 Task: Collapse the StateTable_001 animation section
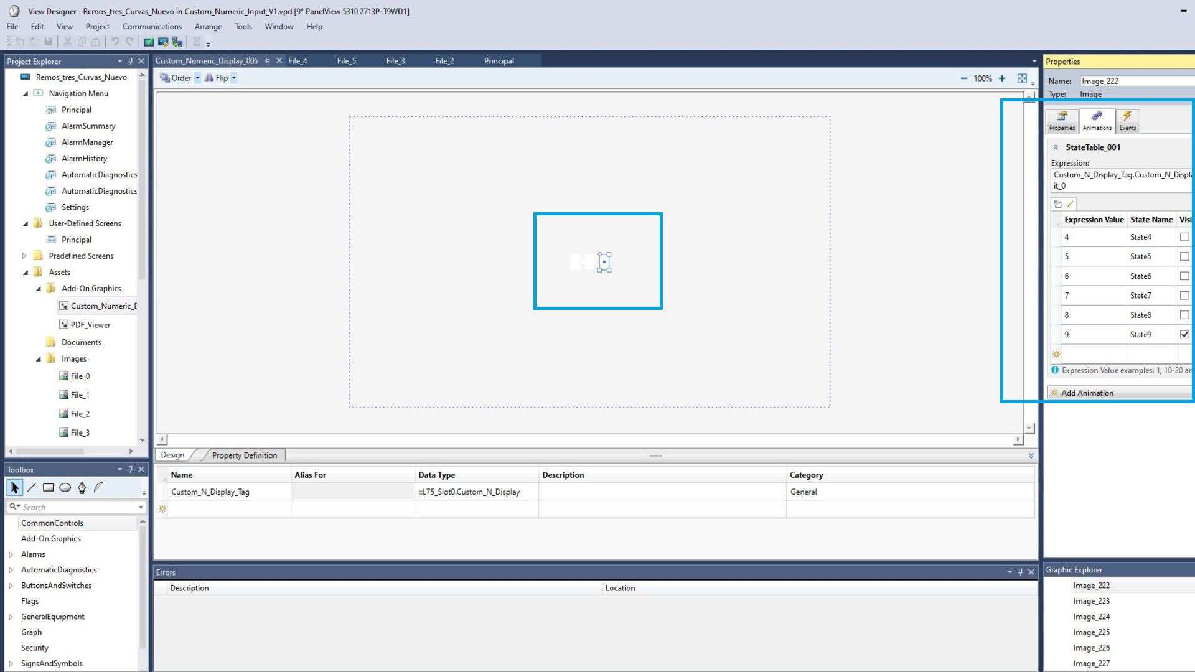(1056, 147)
